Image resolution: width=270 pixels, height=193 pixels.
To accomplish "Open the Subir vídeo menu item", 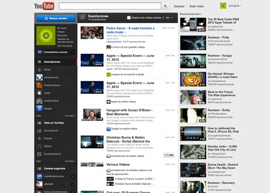I will [197, 6].
